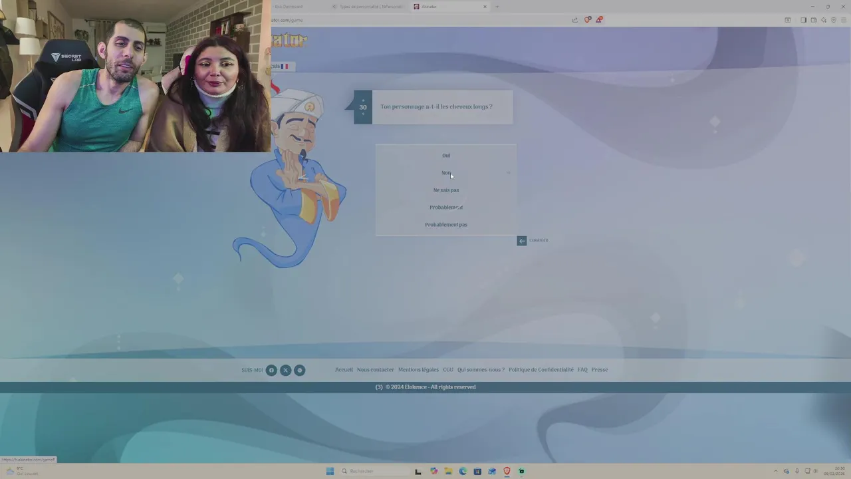Click the webcam overlay video

pyautogui.click(x=135, y=76)
